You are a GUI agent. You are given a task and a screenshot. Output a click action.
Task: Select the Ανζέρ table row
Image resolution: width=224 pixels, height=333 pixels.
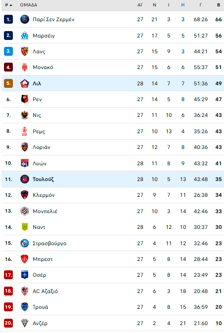pyautogui.click(x=113, y=323)
